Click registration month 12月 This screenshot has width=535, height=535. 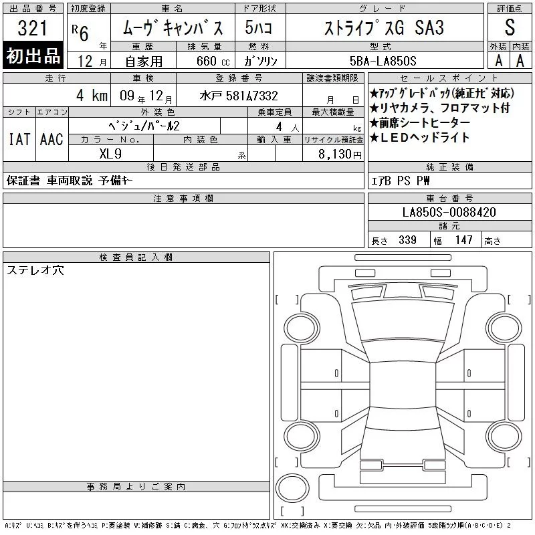pyautogui.click(x=92, y=62)
